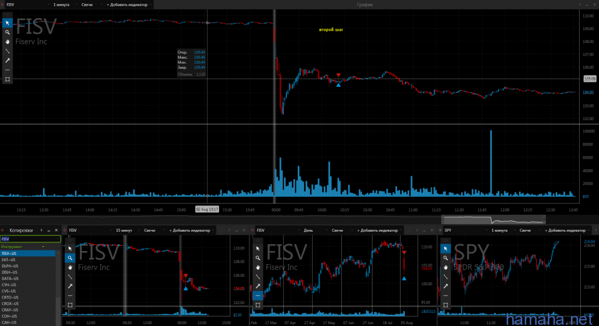
Task: Select rectangle tool in daily FISV chart
Action: point(258,305)
